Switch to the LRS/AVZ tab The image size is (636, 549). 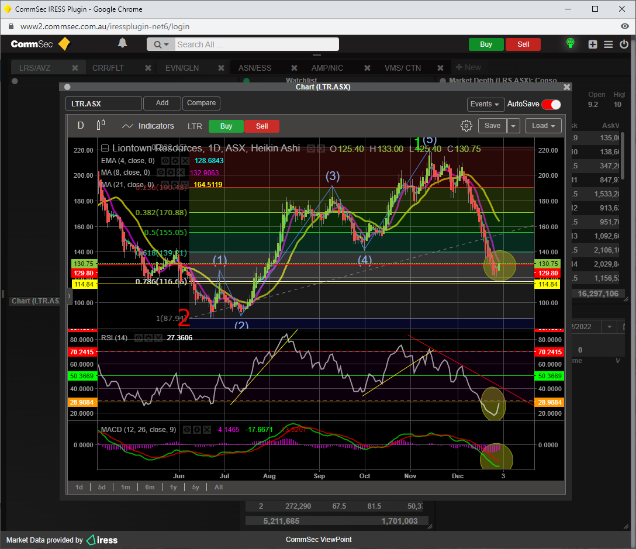(35, 68)
